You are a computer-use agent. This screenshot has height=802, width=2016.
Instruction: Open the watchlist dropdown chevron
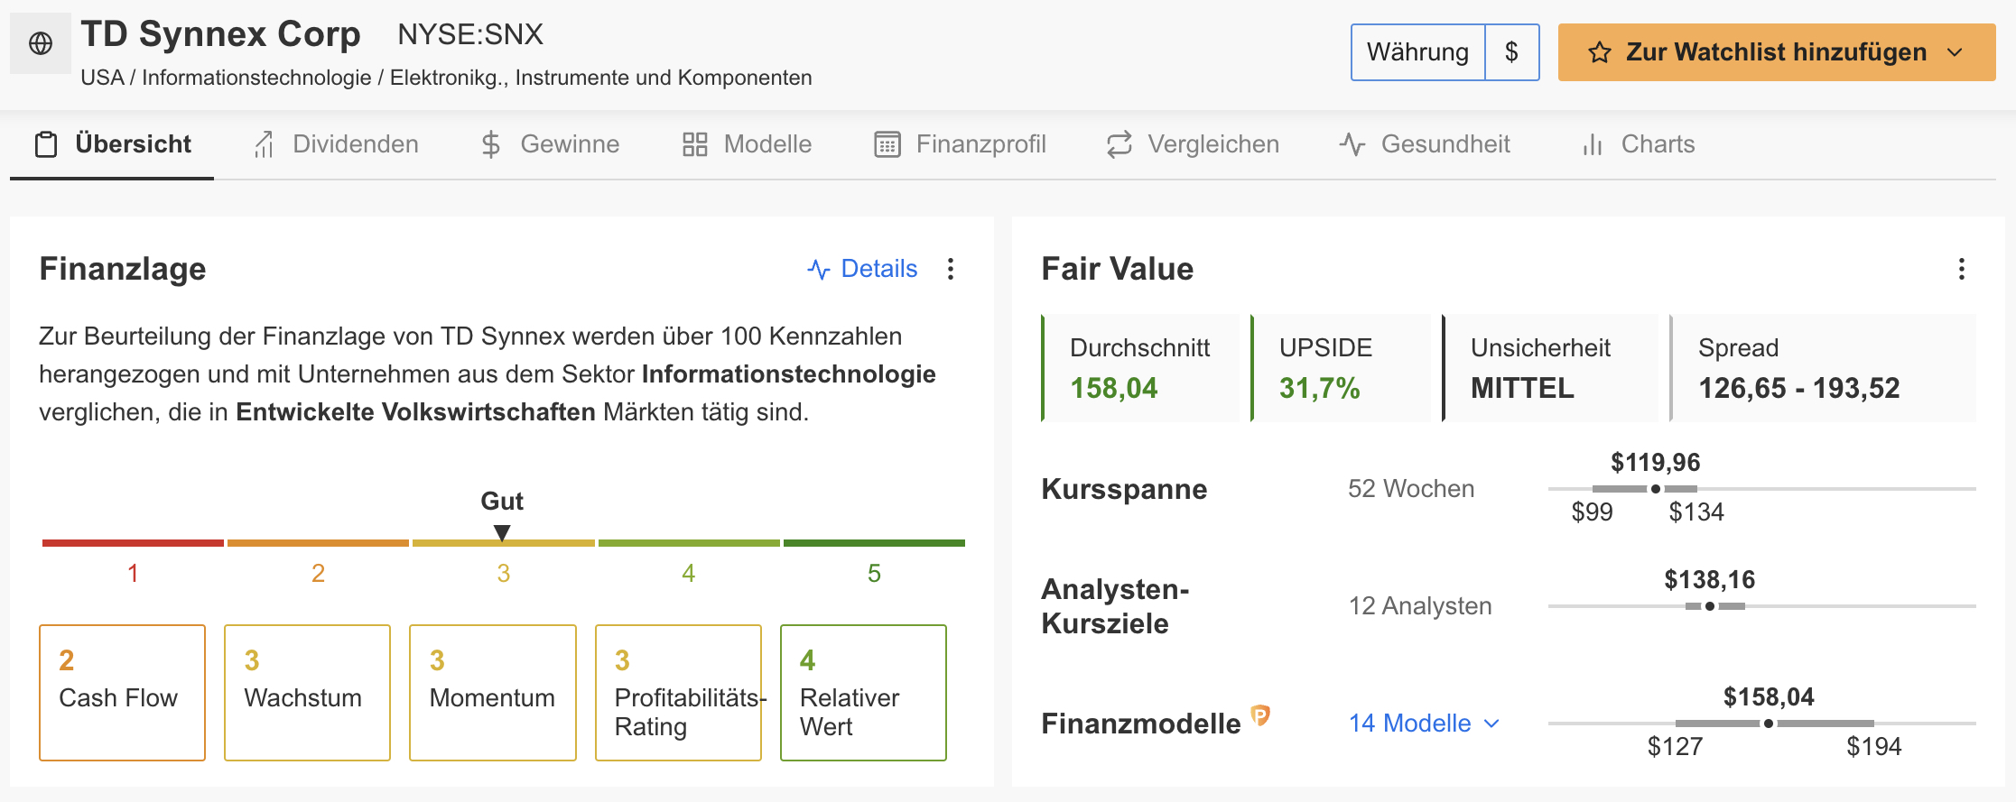coord(1956,52)
